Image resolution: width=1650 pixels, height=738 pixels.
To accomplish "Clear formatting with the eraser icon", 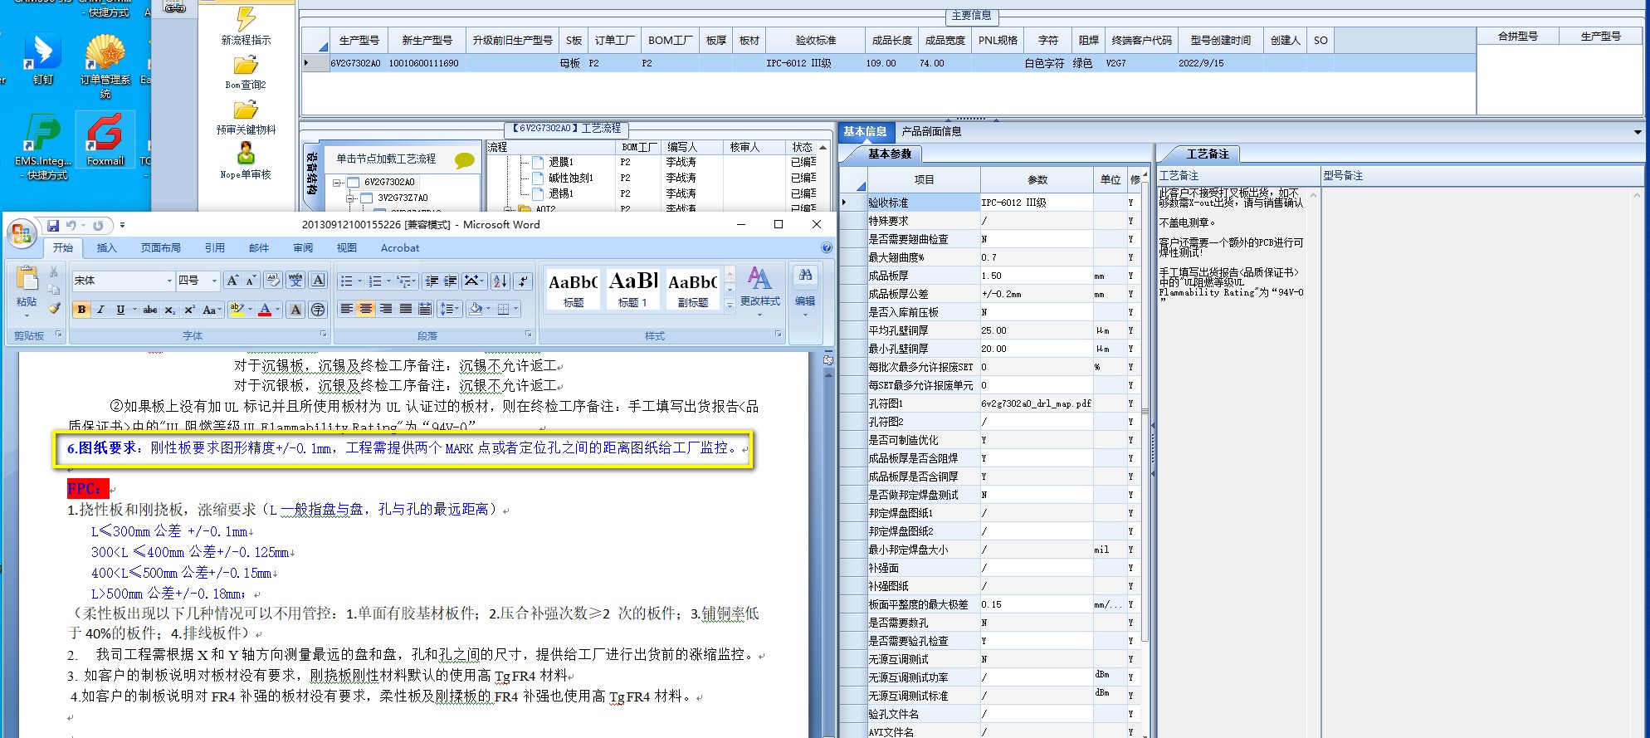I will (x=272, y=281).
